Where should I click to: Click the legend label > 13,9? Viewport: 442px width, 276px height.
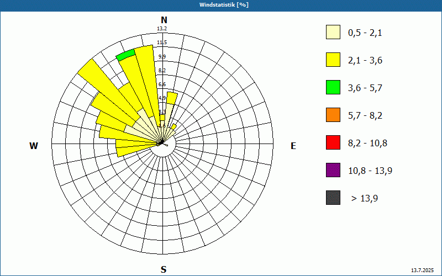point(365,199)
